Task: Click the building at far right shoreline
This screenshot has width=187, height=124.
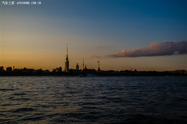Action: [180, 71]
